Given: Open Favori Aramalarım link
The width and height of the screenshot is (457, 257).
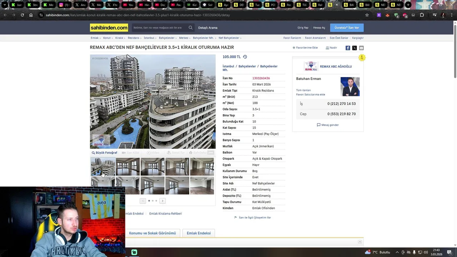Looking at the screenshot, I should coord(315,38).
